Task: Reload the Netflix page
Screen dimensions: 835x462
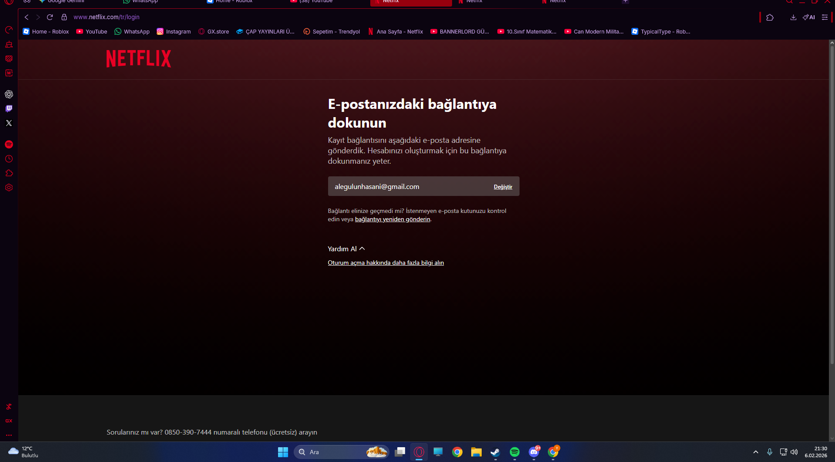Action: [x=50, y=17]
